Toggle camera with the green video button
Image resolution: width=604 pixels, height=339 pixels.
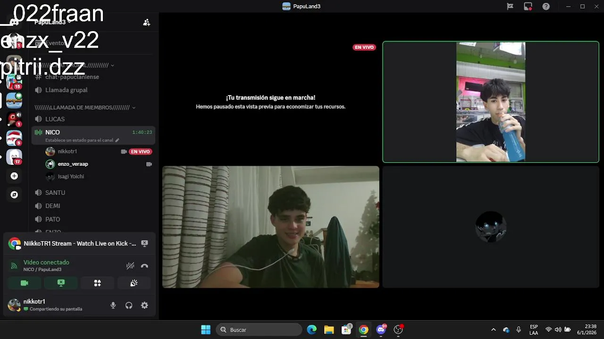(25, 283)
